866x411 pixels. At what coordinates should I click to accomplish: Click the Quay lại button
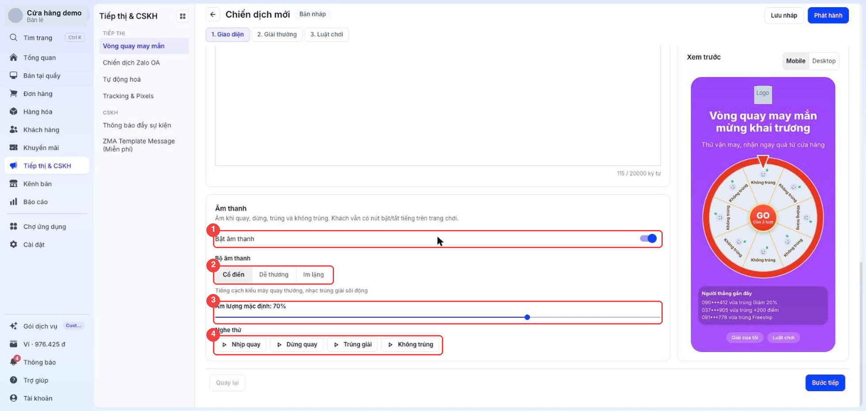click(227, 383)
